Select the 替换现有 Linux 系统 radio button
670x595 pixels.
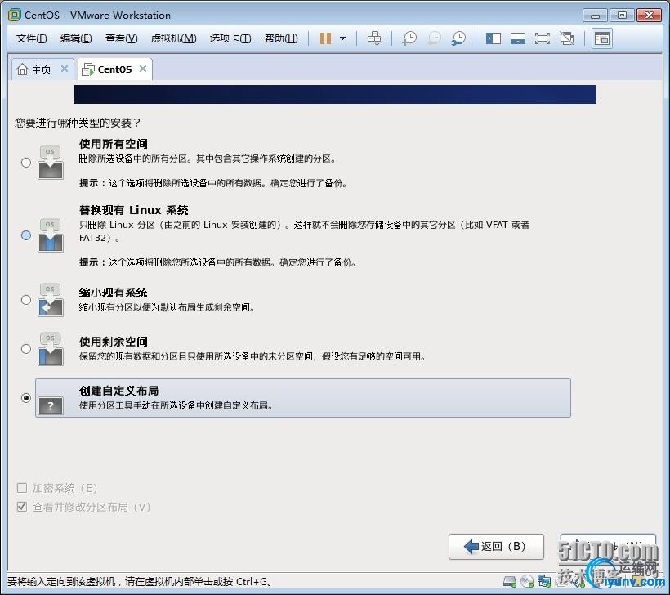(x=26, y=235)
